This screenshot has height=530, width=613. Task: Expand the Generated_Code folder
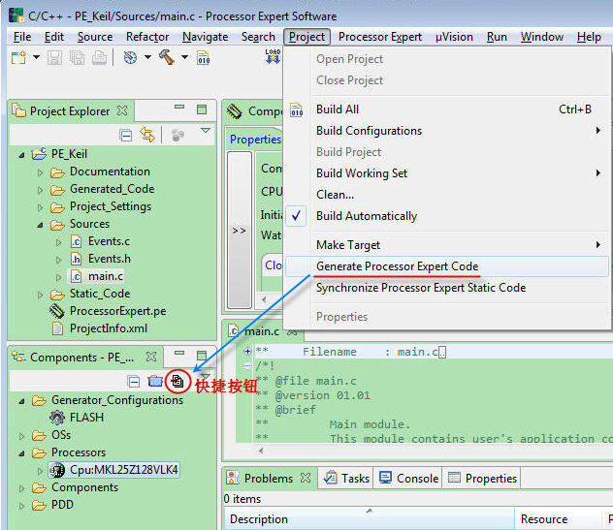[x=40, y=190]
